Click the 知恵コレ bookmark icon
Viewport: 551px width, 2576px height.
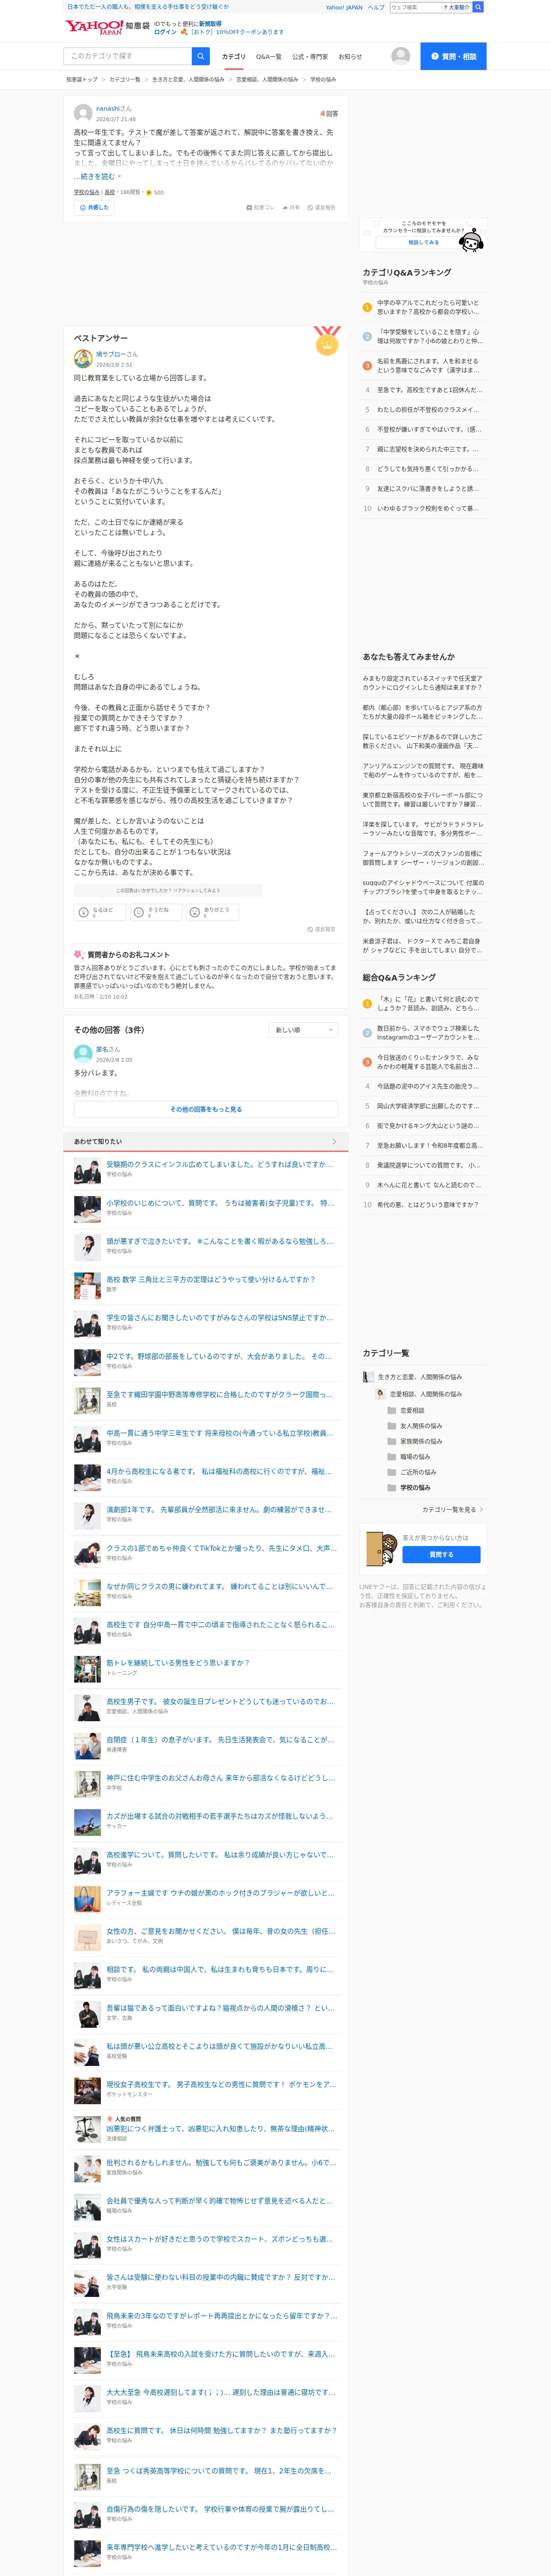point(249,208)
